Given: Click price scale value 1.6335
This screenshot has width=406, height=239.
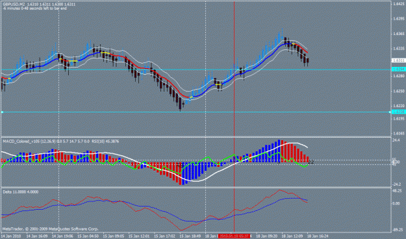Looking at the screenshot, I should (x=399, y=49).
